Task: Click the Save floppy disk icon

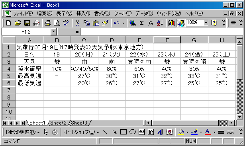Action: click(x=27, y=23)
